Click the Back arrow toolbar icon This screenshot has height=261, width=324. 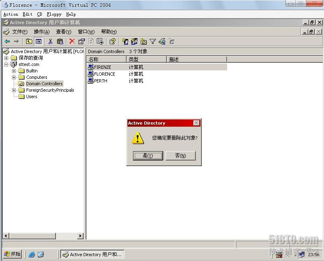[8, 41]
